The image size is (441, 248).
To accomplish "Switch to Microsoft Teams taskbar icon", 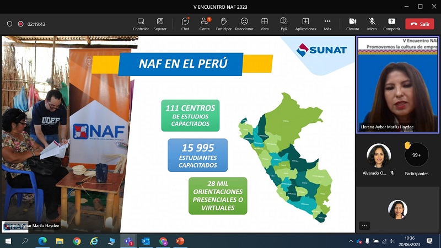I will click(128, 241).
